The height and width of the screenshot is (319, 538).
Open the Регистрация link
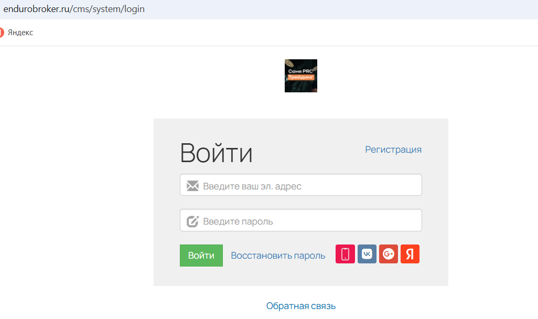(x=393, y=150)
